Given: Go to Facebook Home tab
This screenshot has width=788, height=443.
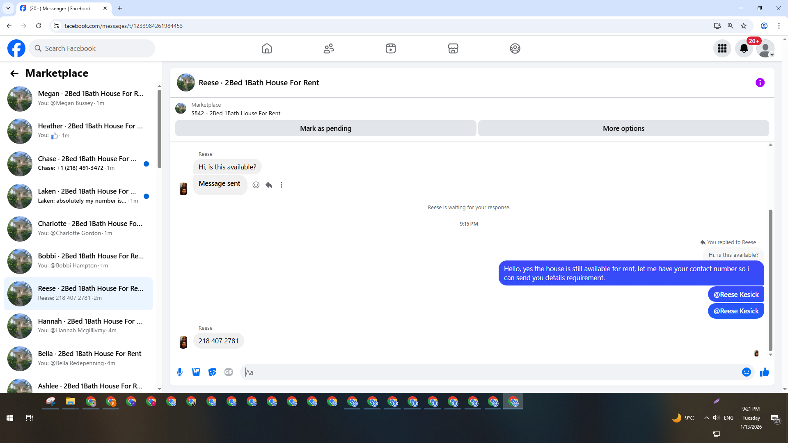Looking at the screenshot, I should pyautogui.click(x=267, y=49).
